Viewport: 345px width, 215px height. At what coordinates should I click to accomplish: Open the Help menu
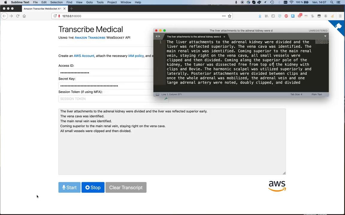(138, 2)
